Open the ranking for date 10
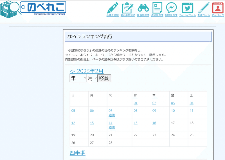 [173, 110]
